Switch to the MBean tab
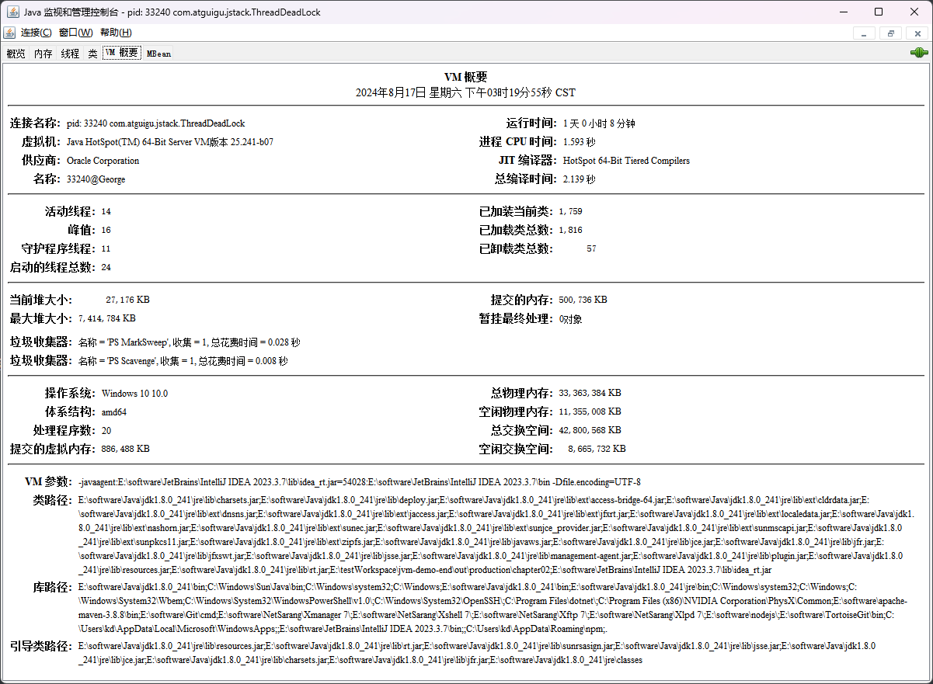 pyautogui.click(x=158, y=54)
